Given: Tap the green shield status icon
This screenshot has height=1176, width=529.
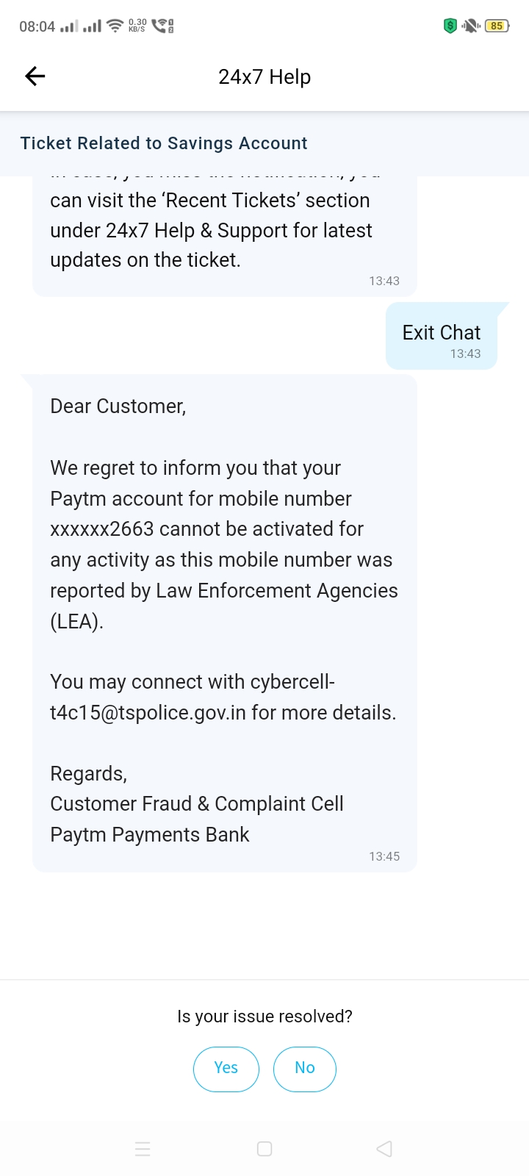Looking at the screenshot, I should (x=450, y=26).
